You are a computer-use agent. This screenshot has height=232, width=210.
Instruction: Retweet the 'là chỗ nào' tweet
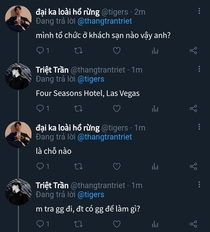(x=78, y=166)
